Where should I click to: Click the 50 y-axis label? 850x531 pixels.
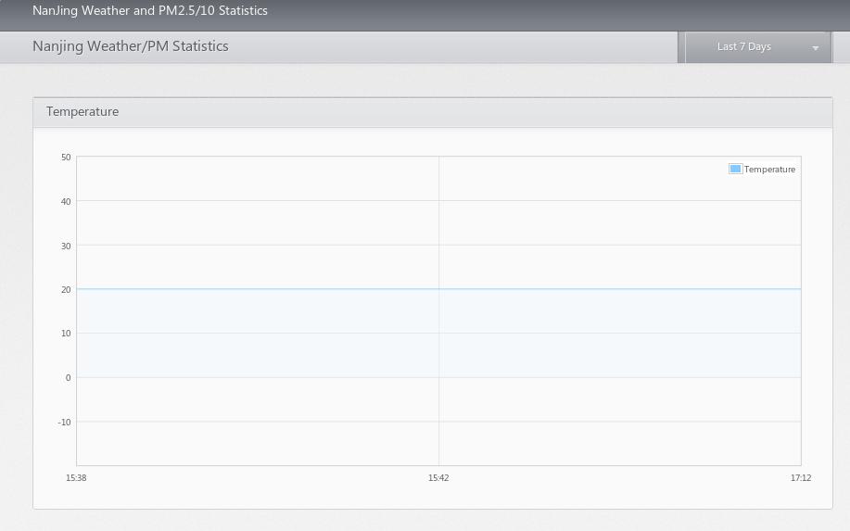[66, 158]
